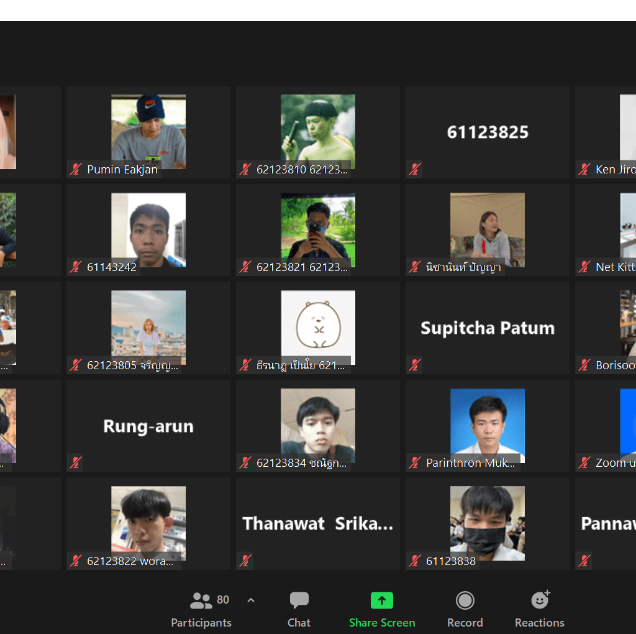Click muted mic icon beside Parinthron Muk
This screenshot has height=634, width=636.
[414, 462]
